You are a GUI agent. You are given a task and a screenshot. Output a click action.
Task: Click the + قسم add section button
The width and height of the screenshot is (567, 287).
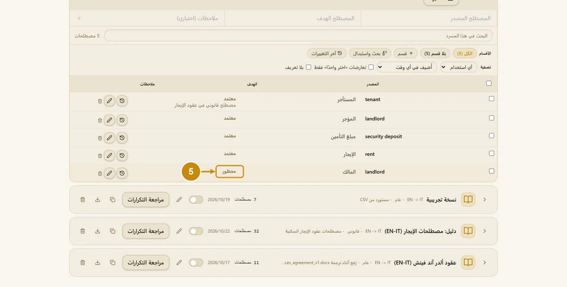[405, 53]
